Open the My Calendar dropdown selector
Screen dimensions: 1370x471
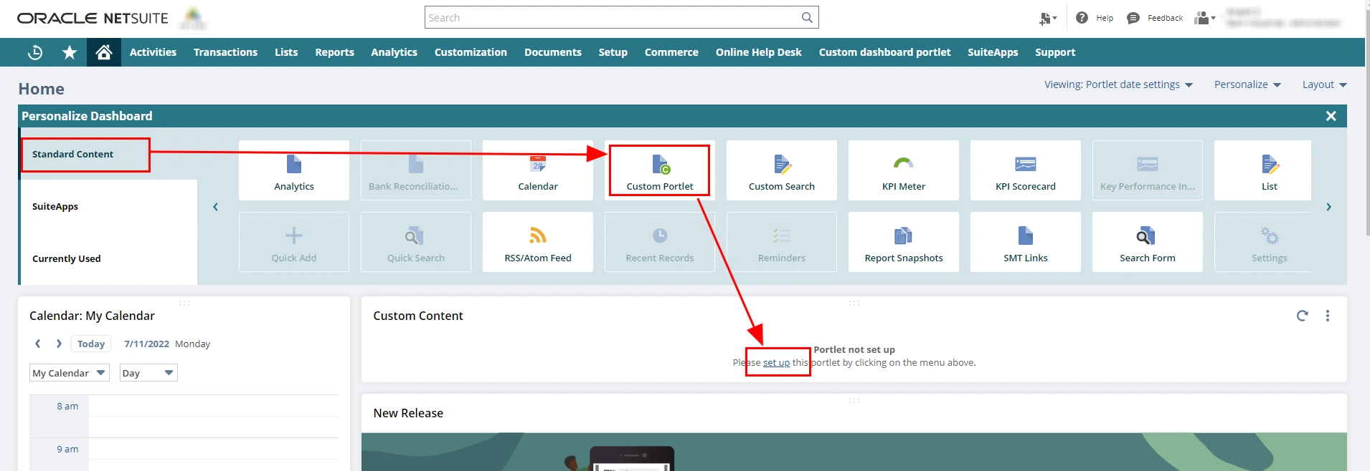(69, 373)
